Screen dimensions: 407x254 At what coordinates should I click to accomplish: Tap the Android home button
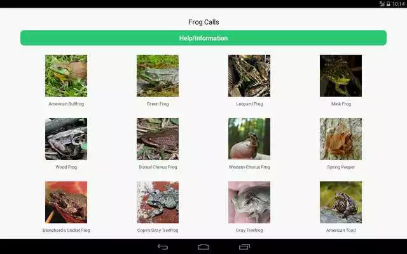[x=203, y=247]
